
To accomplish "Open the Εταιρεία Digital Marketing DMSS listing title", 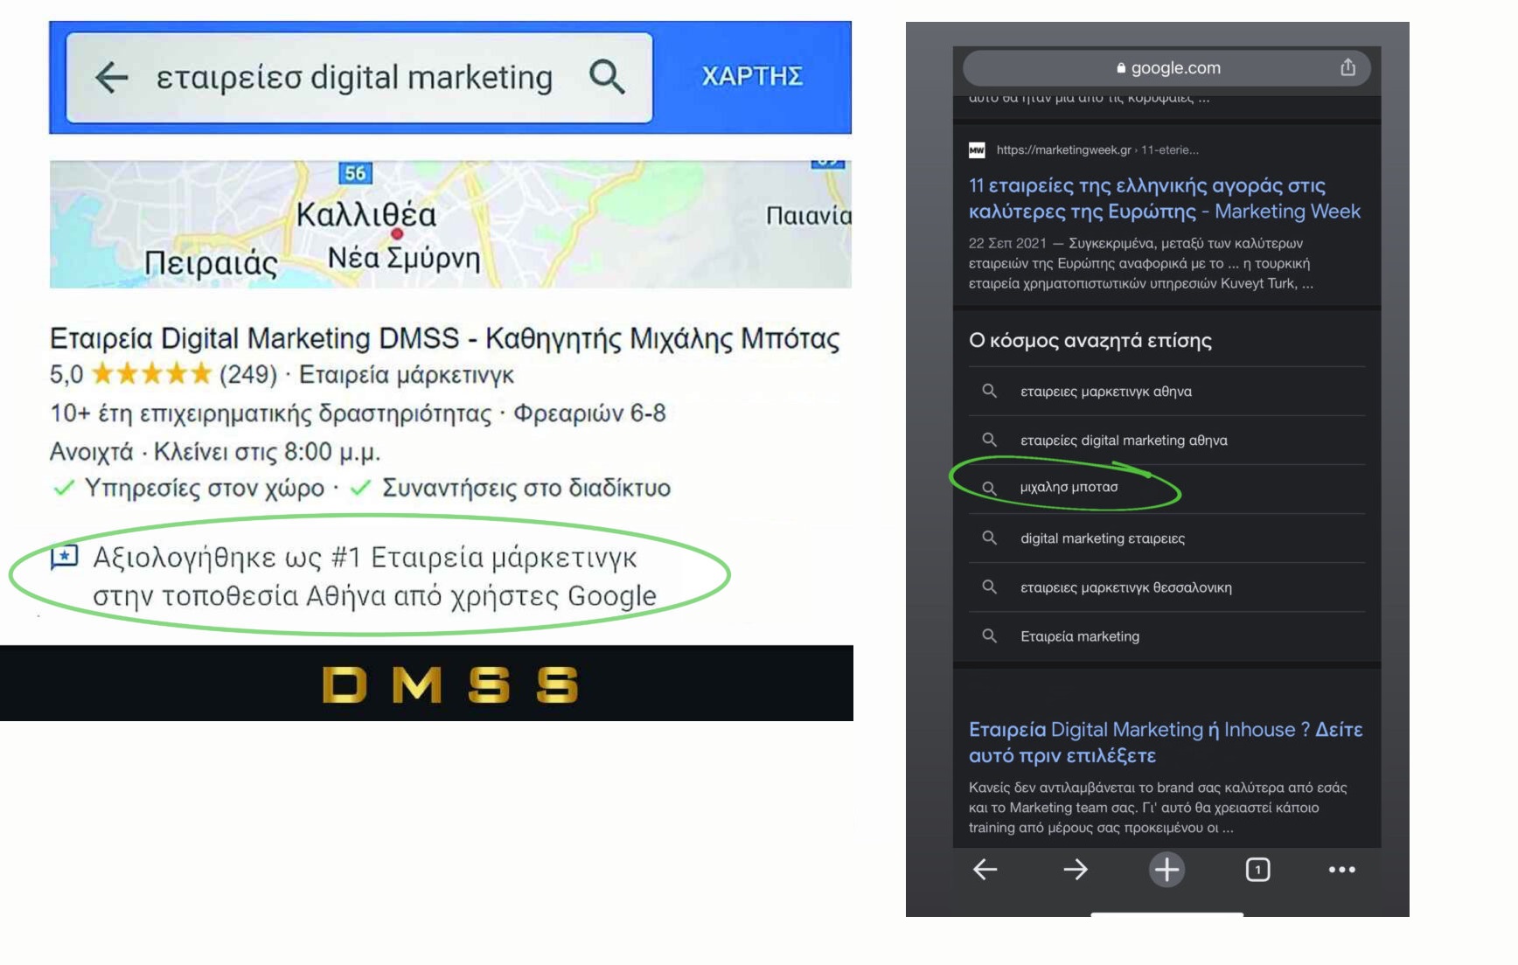I will [x=444, y=338].
